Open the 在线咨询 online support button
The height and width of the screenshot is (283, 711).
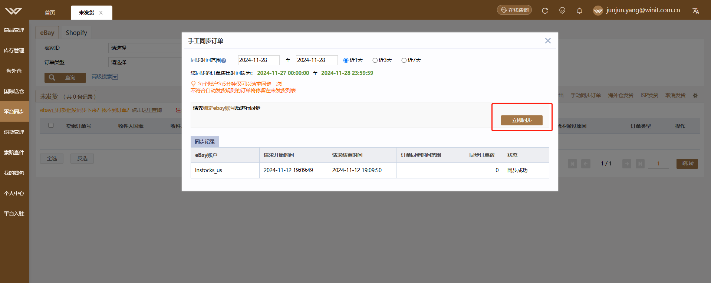(514, 10)
